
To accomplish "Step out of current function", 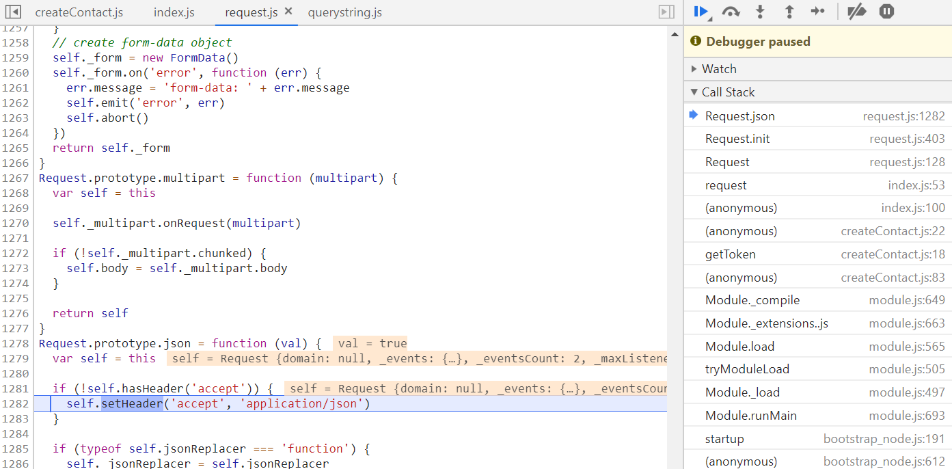I will [x=789, y=12].
